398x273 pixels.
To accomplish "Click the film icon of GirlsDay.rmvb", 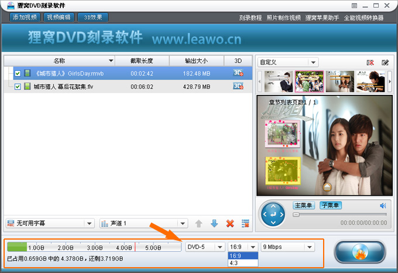I will pyautogui.click(x=27, y=73).
